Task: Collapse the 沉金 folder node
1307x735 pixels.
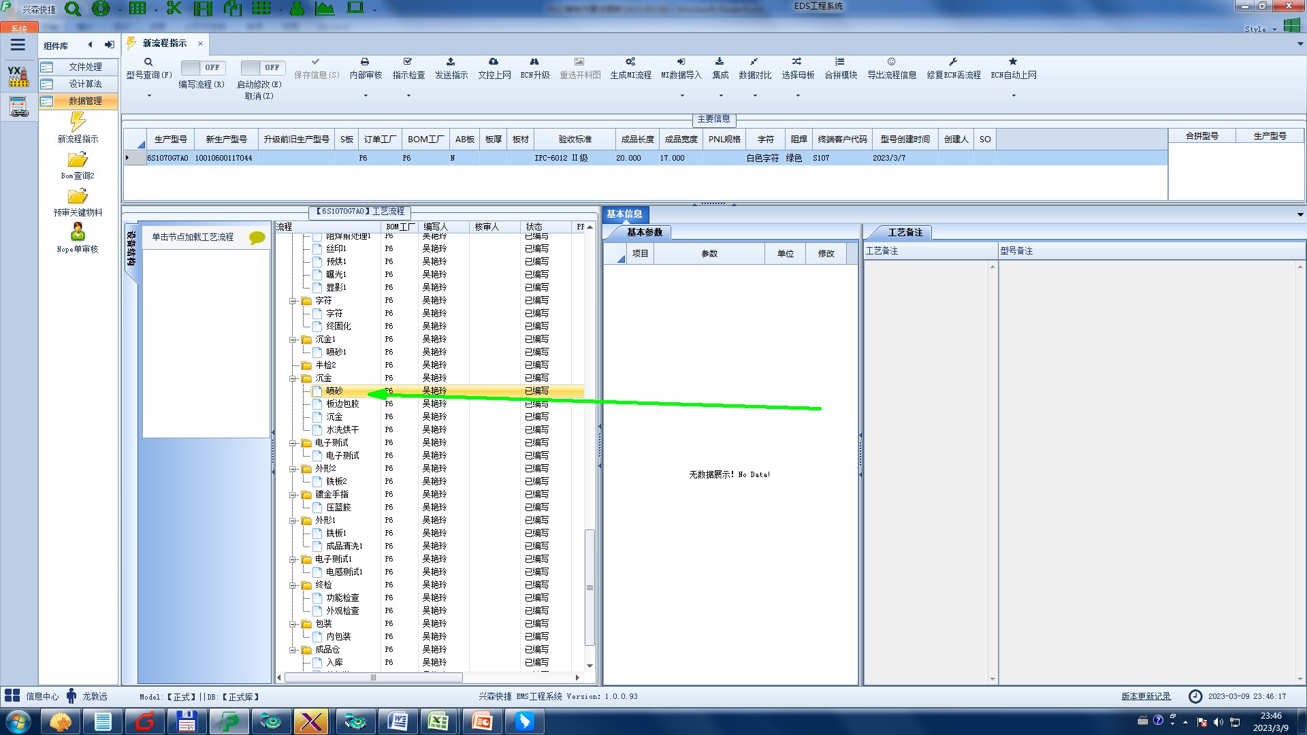Action: tap(293, 378)
